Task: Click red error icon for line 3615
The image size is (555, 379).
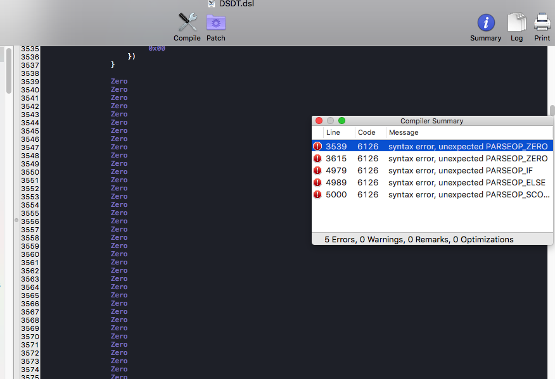Action: pyautogui.click(x=317, y=158)
